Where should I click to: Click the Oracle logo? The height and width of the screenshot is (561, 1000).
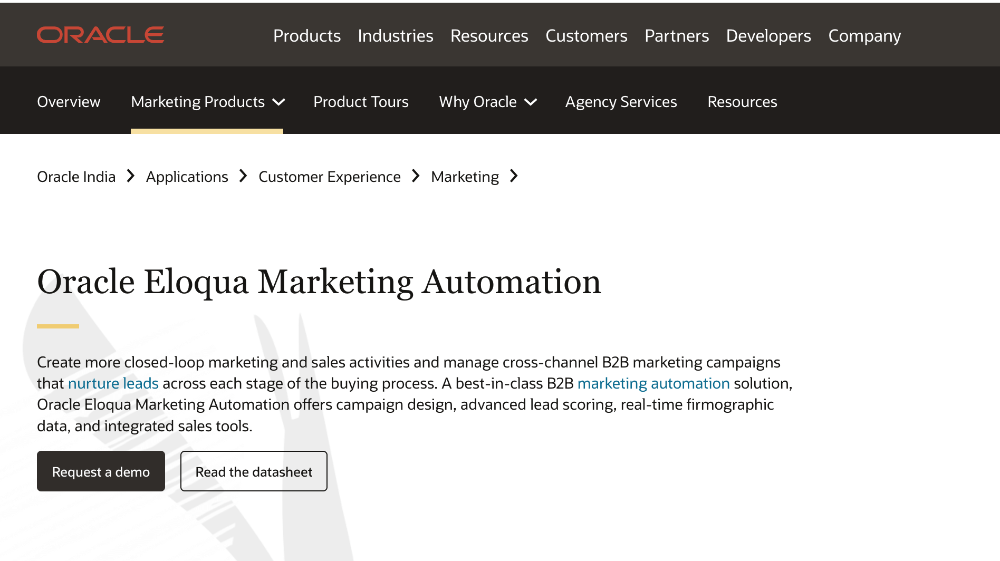[100, 35]
